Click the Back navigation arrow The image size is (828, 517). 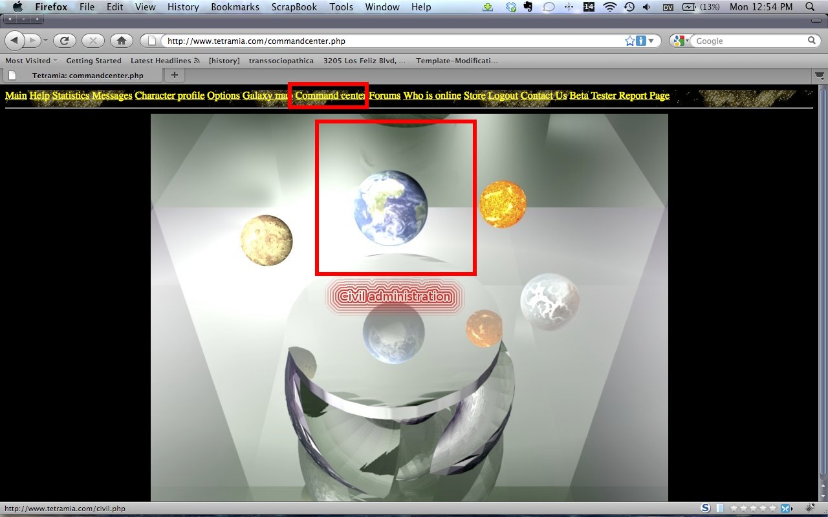(x=16, y=41)
